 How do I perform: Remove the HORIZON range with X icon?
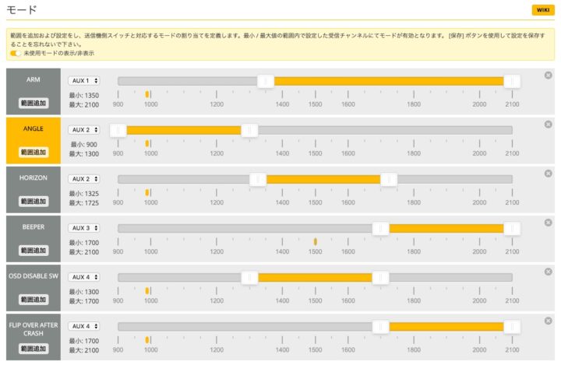[x=548, y=173]
